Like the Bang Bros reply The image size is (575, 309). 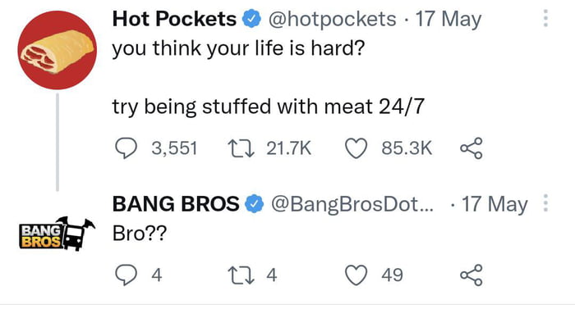(356, 275)
